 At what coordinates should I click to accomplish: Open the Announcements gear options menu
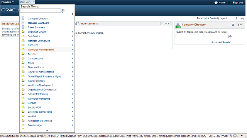167,23
